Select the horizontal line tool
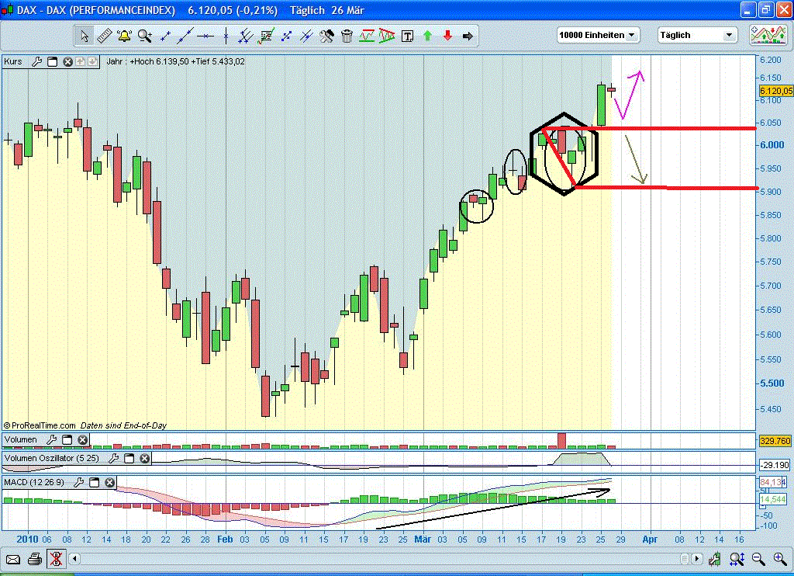The width and height of the screenshot is (794, 576). 205,36
